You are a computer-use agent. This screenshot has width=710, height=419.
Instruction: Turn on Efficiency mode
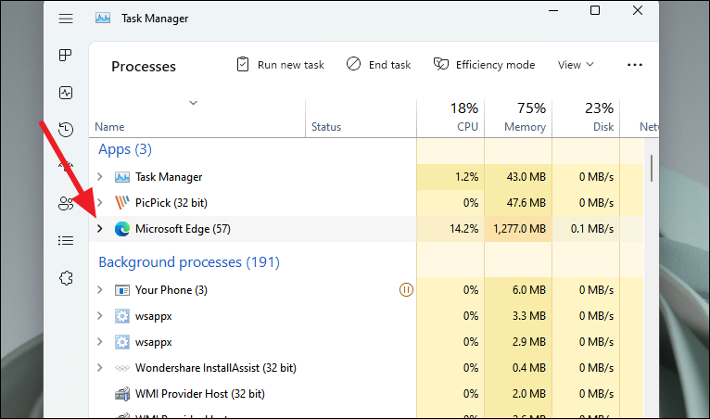click(x=484, y=65)
